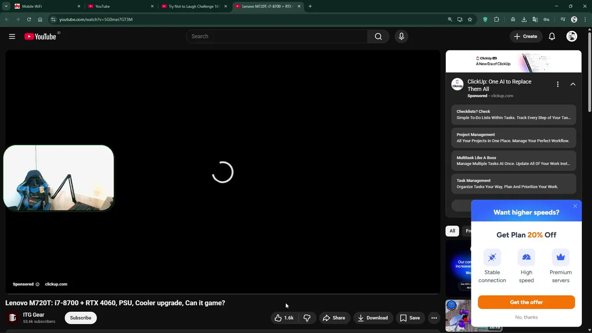Open Chrome three-dot menu
This screenshot has width=592, height=333.
pos(585,19)
